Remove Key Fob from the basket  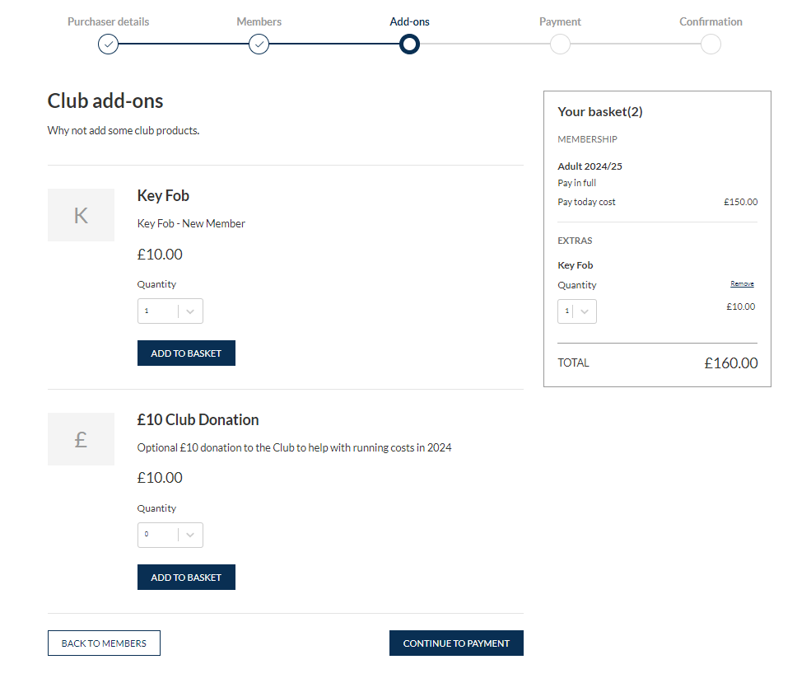742,283
